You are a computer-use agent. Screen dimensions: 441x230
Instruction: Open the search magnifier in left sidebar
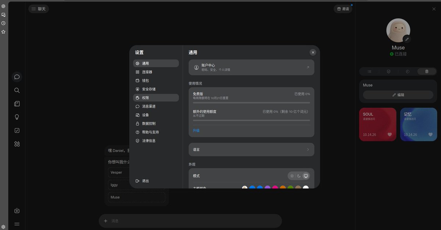(17, 90)
